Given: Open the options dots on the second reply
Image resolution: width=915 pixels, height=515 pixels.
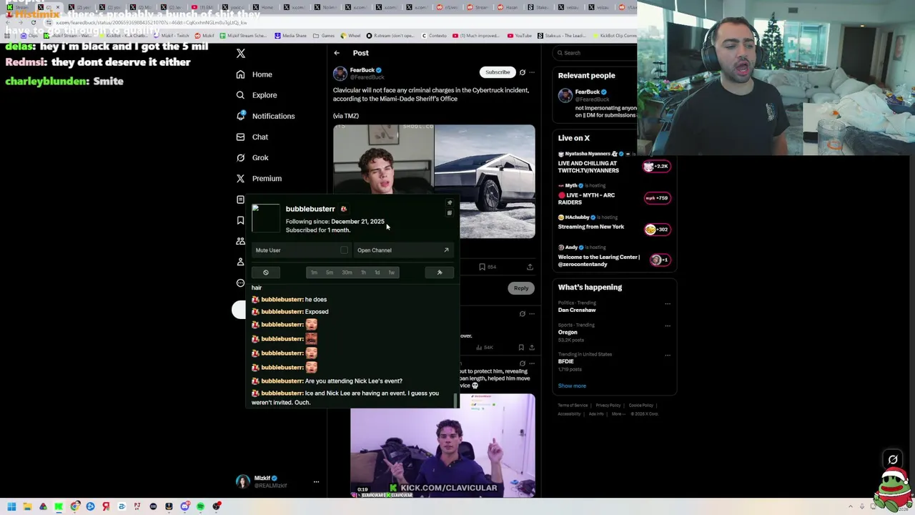Looking at the screenshot, I should [x=531, y=363].
